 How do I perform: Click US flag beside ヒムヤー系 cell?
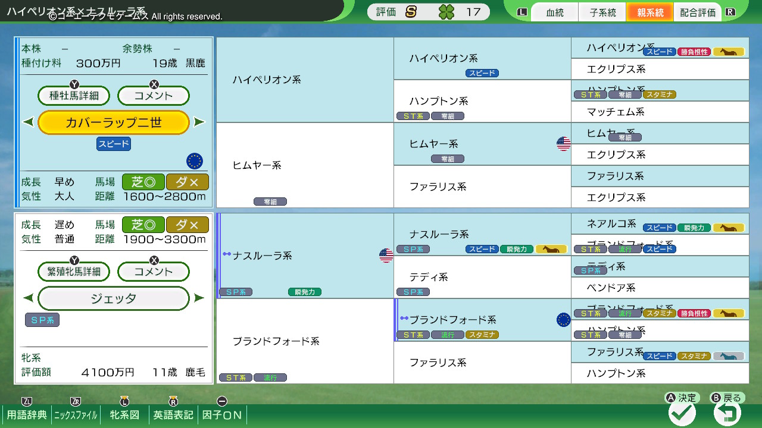pyautogui.click(x=563, y=144)
